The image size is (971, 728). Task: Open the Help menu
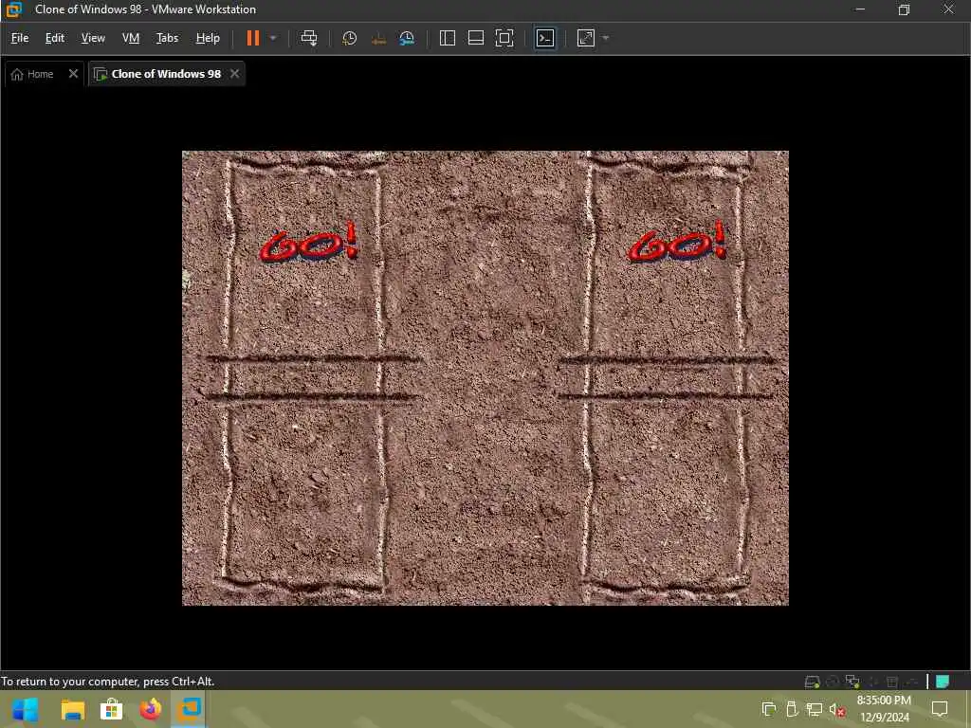point(208,38)
